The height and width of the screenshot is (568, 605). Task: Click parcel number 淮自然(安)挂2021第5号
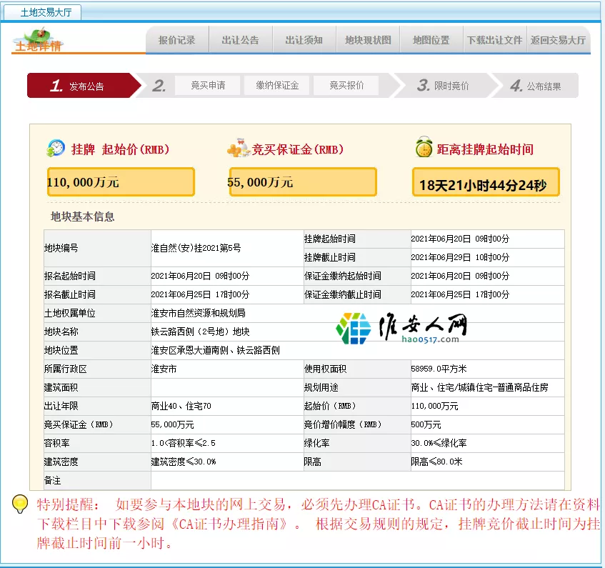196,248
